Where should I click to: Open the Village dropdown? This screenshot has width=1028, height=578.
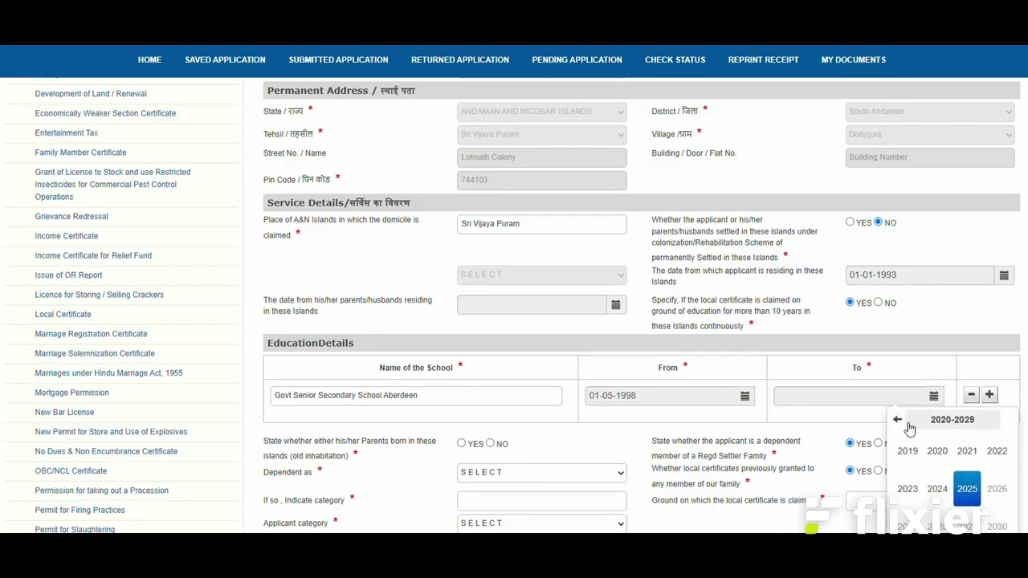(930, 134)
